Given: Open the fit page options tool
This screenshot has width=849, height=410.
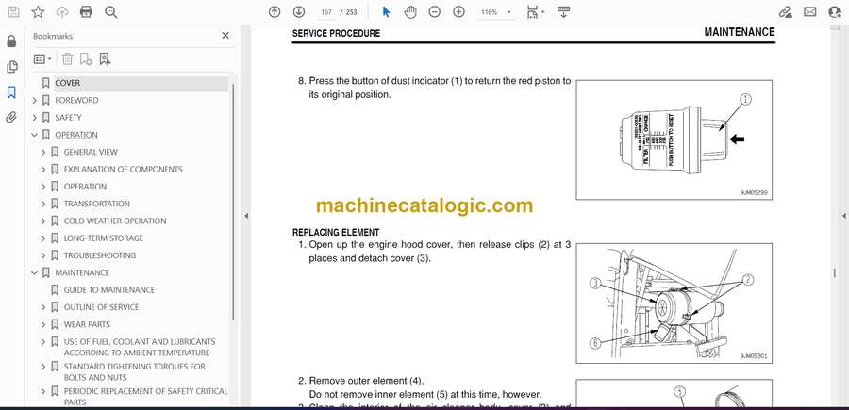Looking at the screenshot, I should (535, 12).
